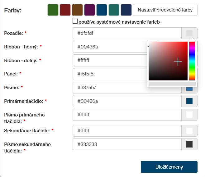Save changes with Uložiť zmeny button
This screenshot has height=177, width=205.
tap(169, 167)
